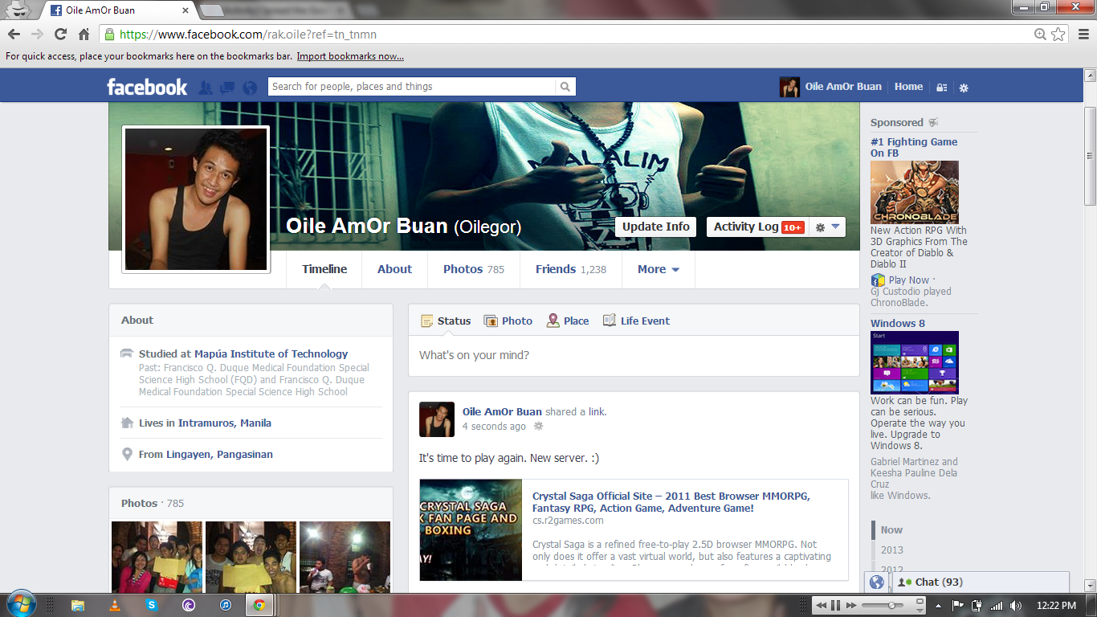This screenshot has height=617, width=1097.
Task: Bookmark this page with the star icon
Action: pyautogui.click(x=1058, y=34)
